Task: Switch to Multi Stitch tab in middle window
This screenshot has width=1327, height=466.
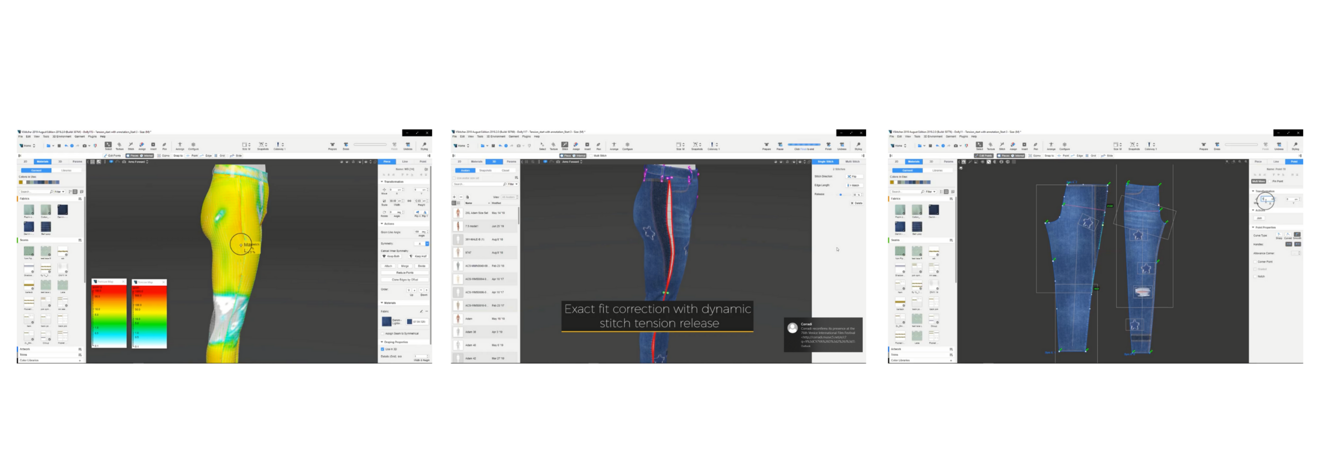Action: (x=853, y=162)
